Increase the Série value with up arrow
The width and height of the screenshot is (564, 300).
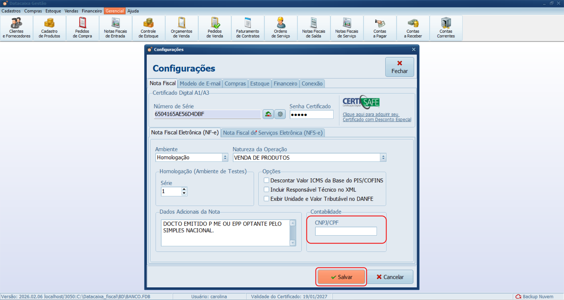pos(184,189)
